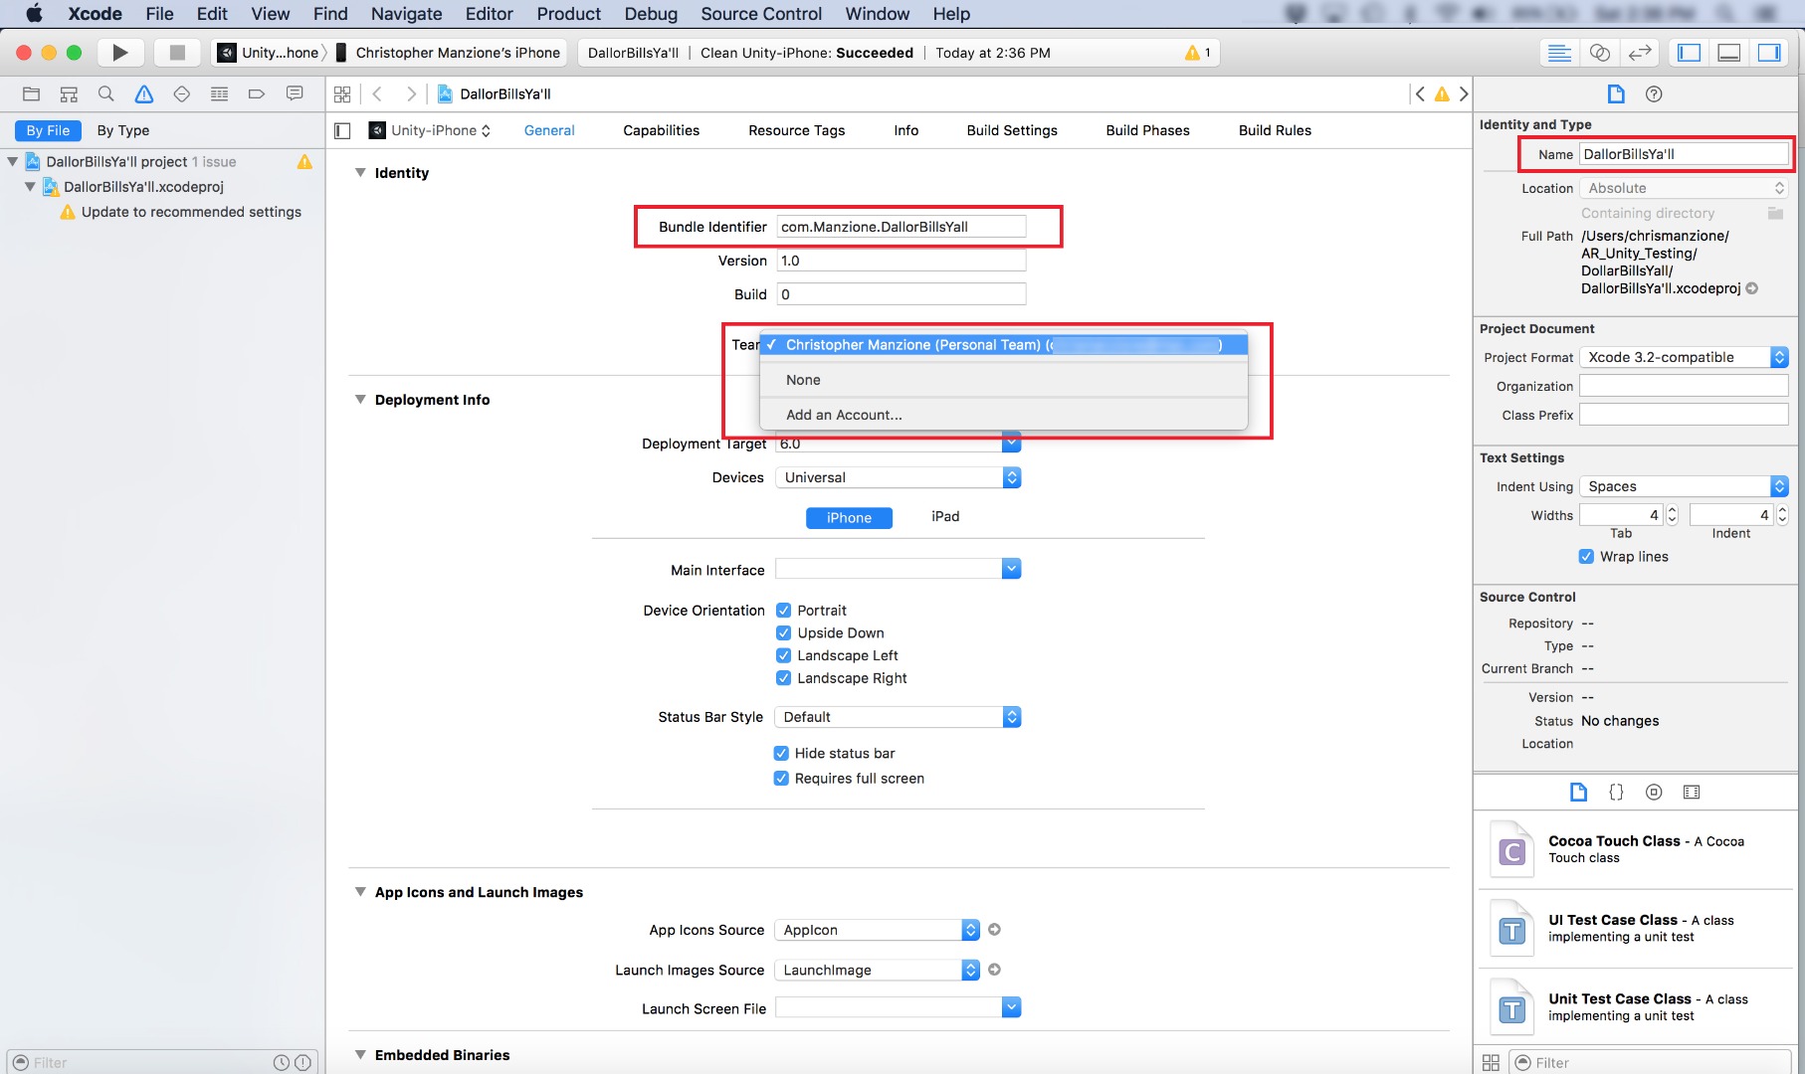Show the Assistant editor
Viewport: 1805px width, 1074px height.
(x=1600, y=53)
